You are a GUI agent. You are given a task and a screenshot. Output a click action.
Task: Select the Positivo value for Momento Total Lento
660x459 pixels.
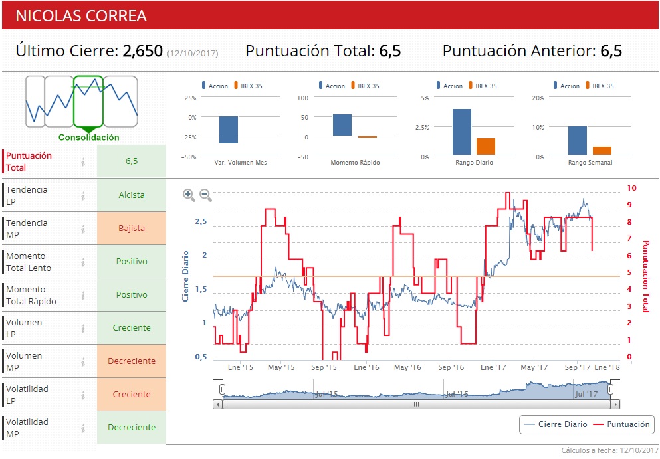pos(132,262)
